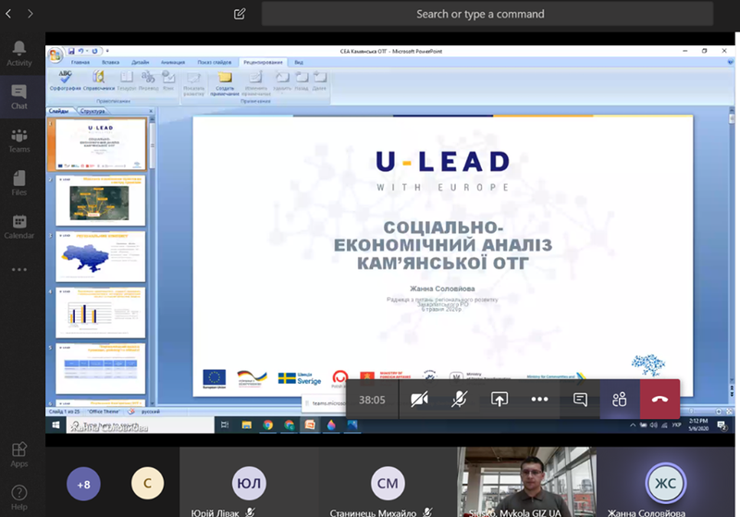Click Save in PowerPoint quick access toolbar

point(71,51)
